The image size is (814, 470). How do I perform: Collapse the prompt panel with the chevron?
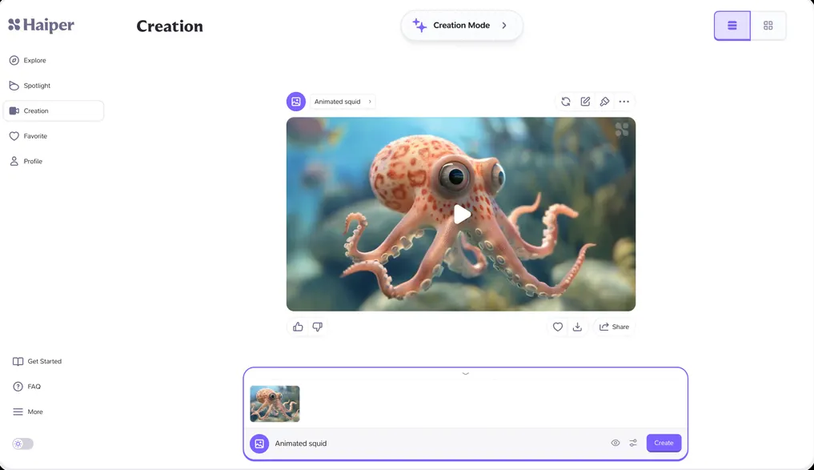465,373
